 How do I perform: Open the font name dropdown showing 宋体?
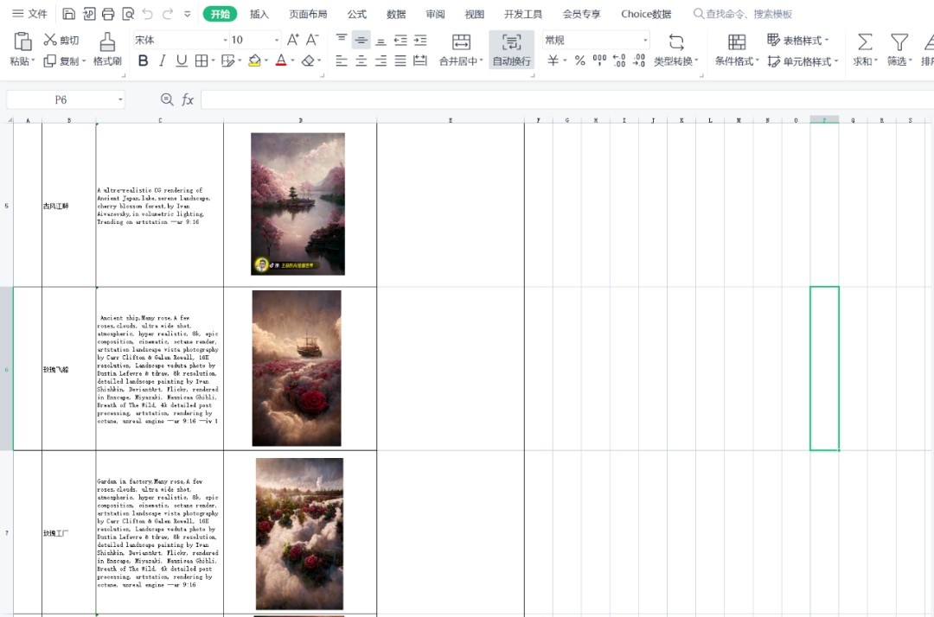pos(226,41)
